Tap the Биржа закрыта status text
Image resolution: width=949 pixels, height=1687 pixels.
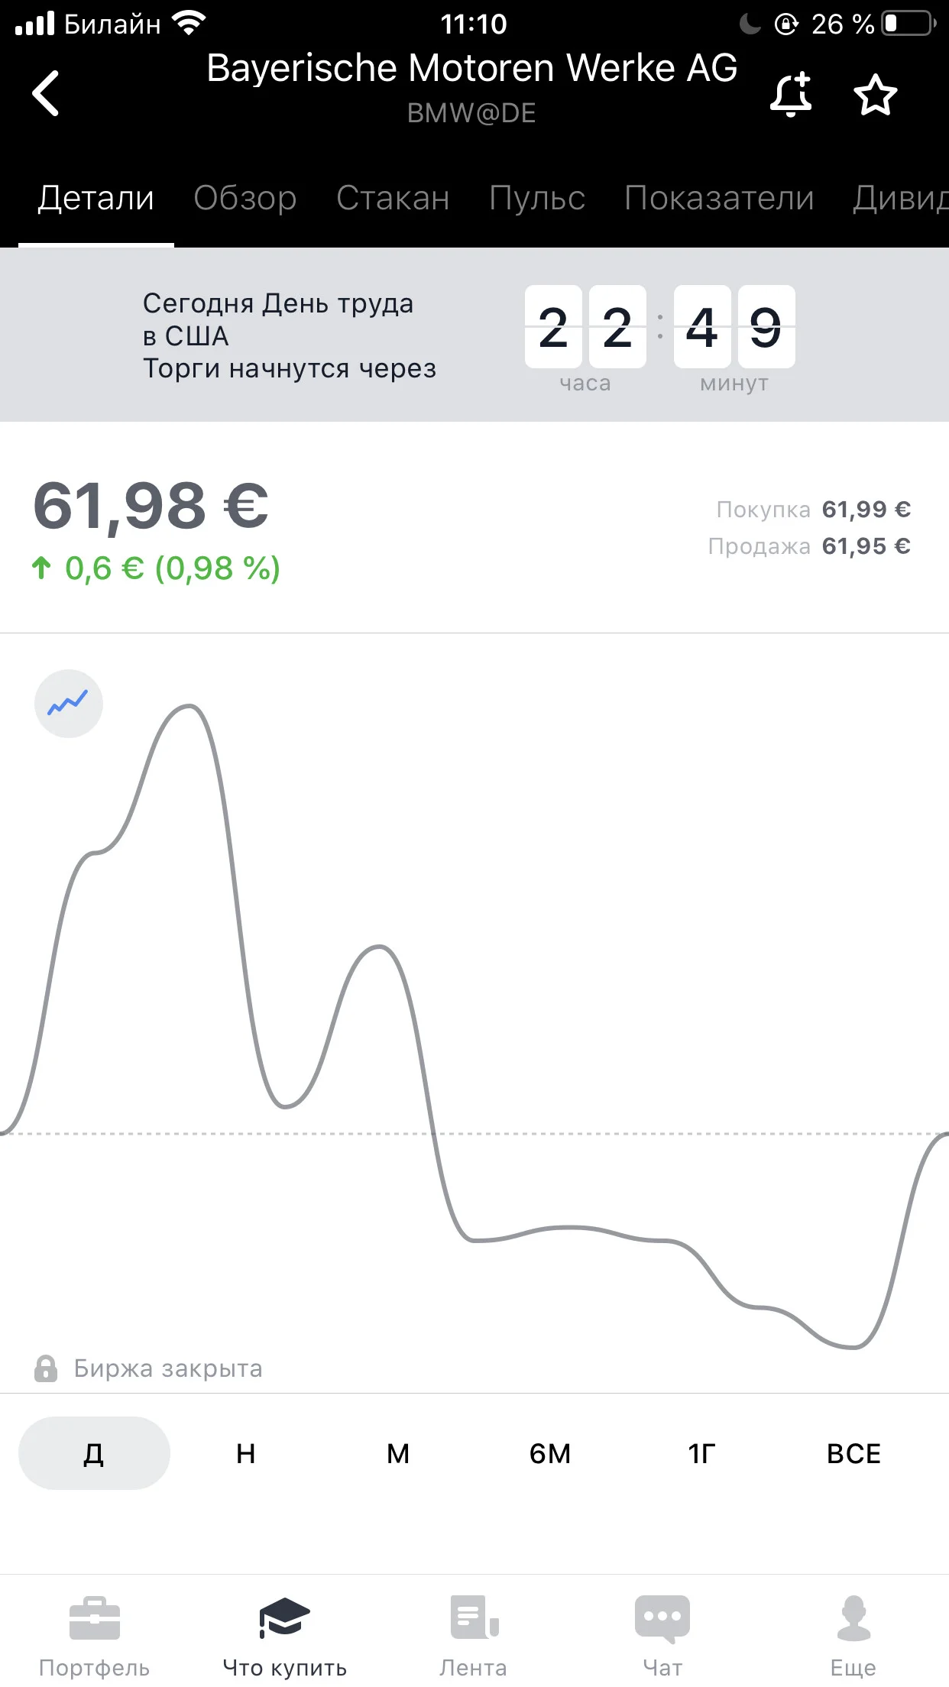pyautogui.click(x=168, y=1368)
